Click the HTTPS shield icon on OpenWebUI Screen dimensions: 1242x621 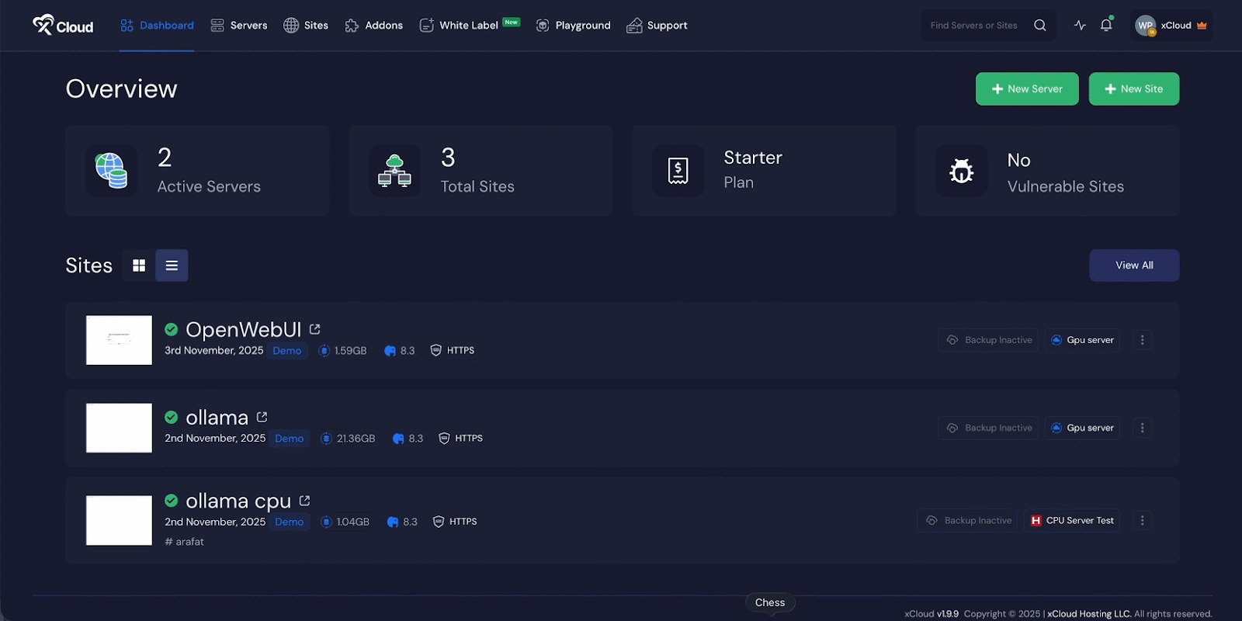(x=435, y=350)
